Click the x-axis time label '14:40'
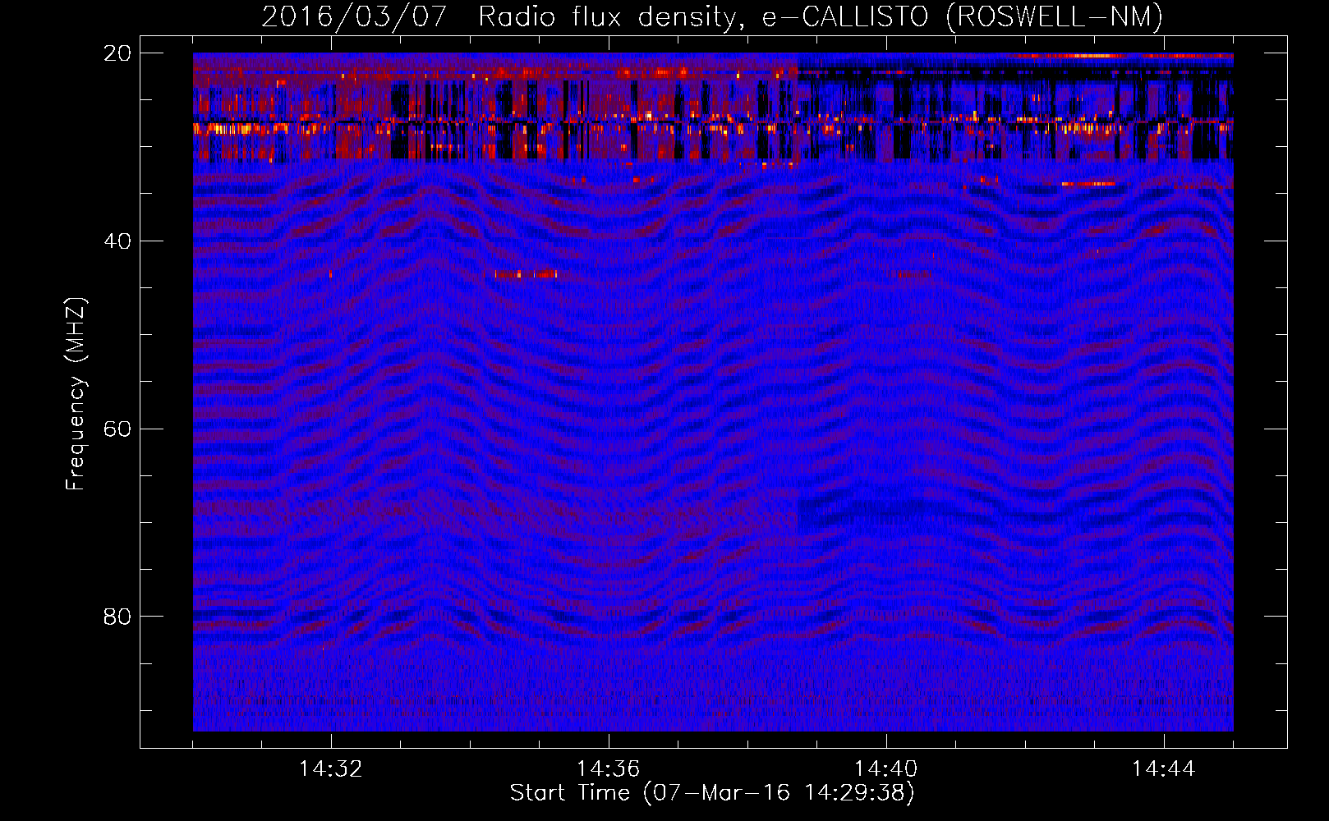Screen dimensions: 1329x821 click(886, 768)
